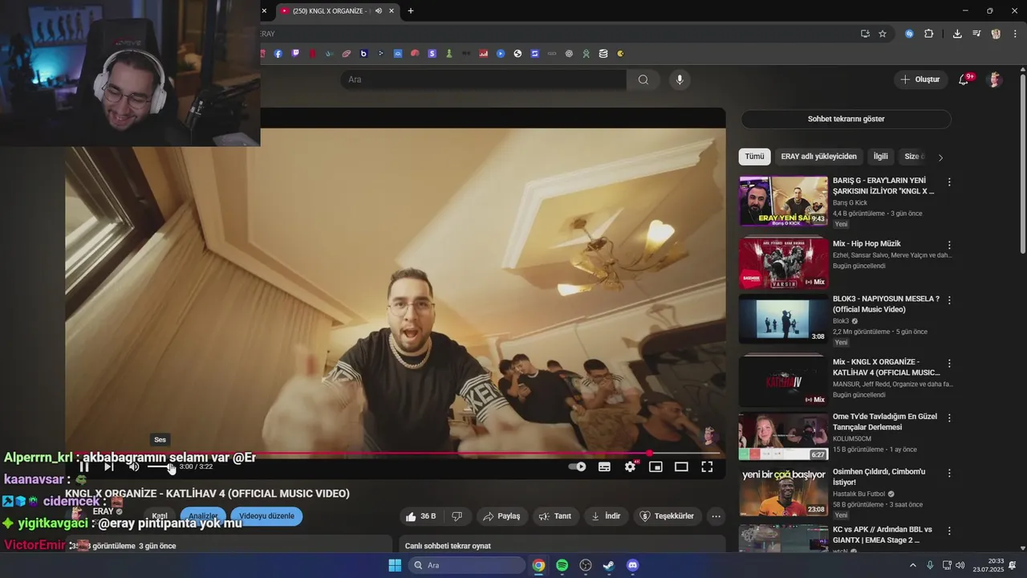Viewport: 1027px width, 578px height.
Task: Select the Tümü filter chip
Action: [754, 157]
